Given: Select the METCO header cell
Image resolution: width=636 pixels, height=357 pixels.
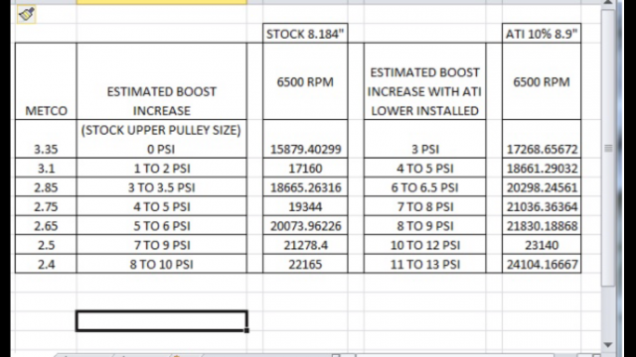Looking at the screenshot, I should click(x=46, y=81).
